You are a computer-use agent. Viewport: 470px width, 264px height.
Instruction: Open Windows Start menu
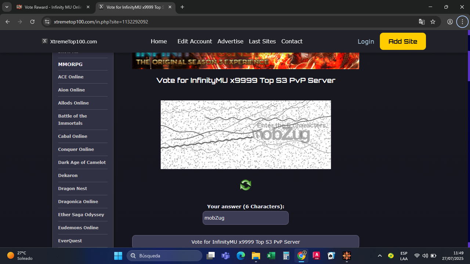point(118,256)
